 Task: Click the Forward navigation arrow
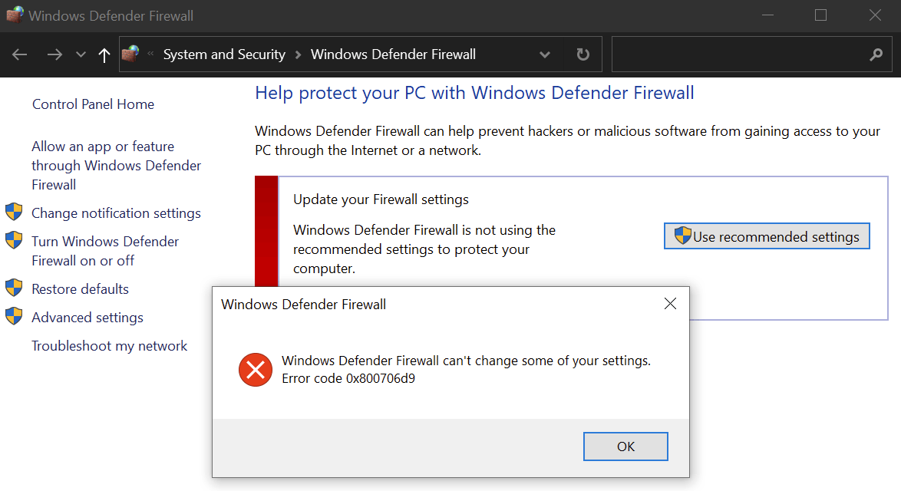pos(54,54)
